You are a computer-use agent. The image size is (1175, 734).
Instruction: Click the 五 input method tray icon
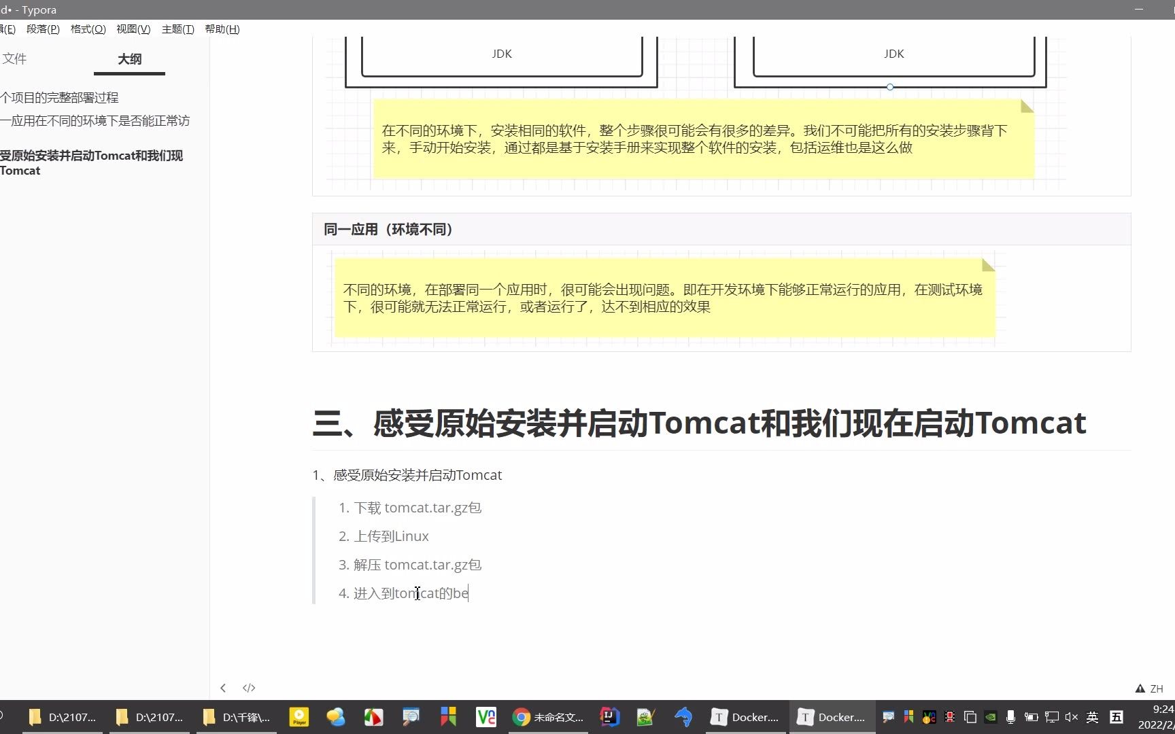point(1116,717)
